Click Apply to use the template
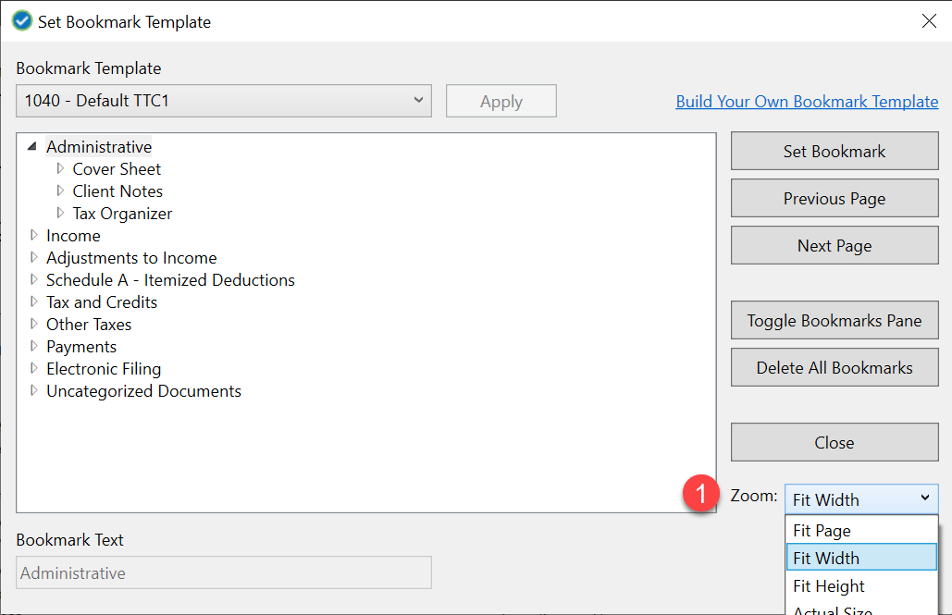The width and height of the screenshot is (952, 615). (501, 101)
